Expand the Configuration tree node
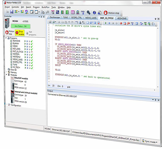 [x=7, y=105]
